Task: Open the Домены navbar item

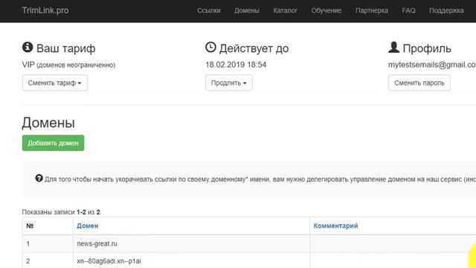Action: (246, 10)
